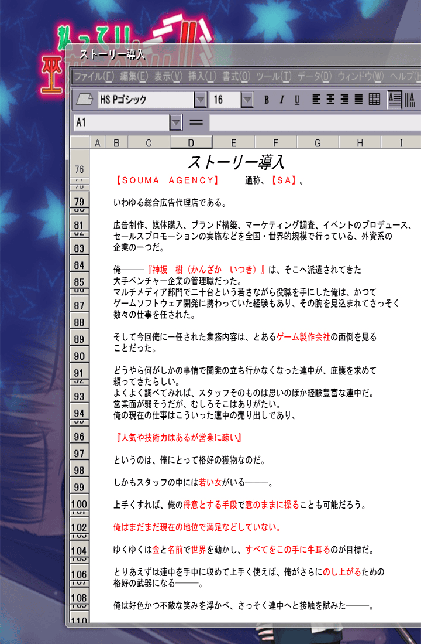This screenshot has width=421, height=644.
Task: Toggle underline text formatting
Action: pos(297,100)
